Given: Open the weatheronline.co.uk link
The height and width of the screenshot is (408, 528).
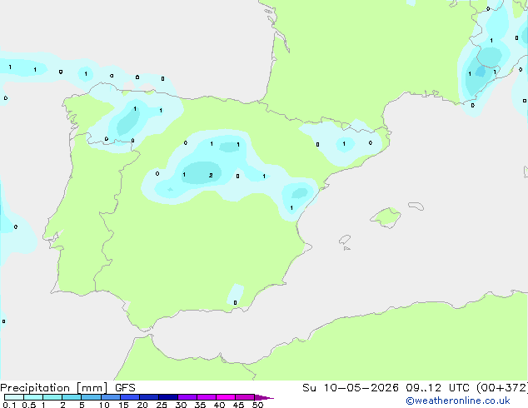Looking at the screenshot, I should (x=458, y=401).
